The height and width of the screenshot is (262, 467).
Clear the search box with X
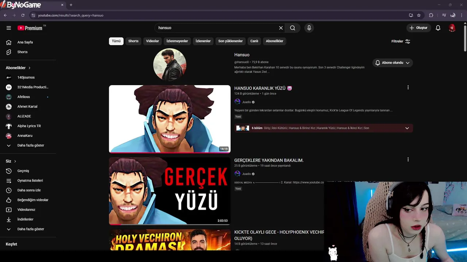(x=281, y=28)
